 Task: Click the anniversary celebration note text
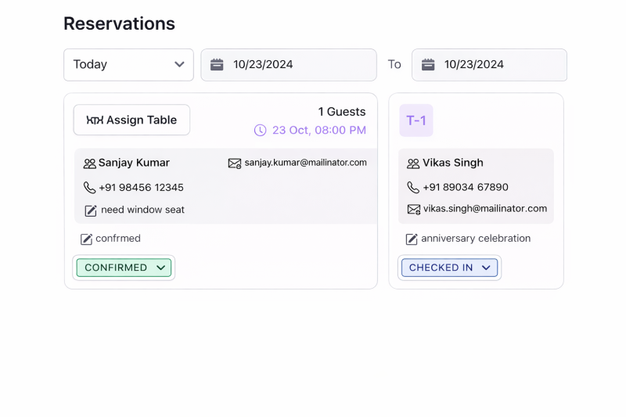[476, 239]
